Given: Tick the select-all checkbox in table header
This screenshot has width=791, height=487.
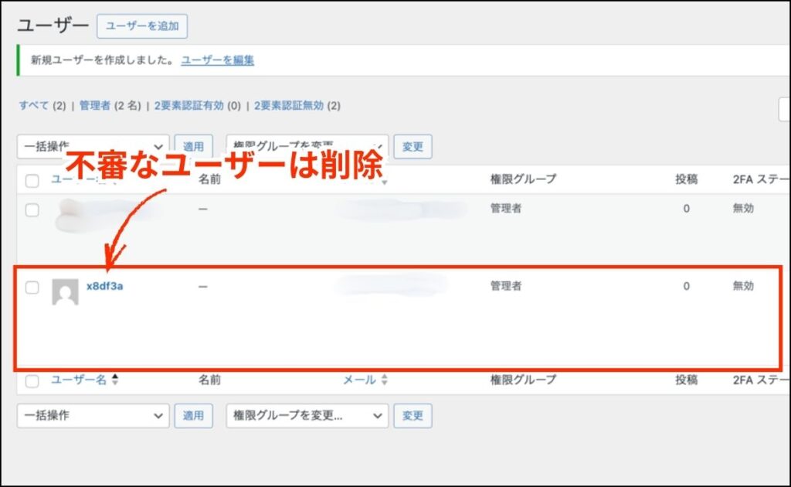Looking at the screenshot, I should click(32, 181).
